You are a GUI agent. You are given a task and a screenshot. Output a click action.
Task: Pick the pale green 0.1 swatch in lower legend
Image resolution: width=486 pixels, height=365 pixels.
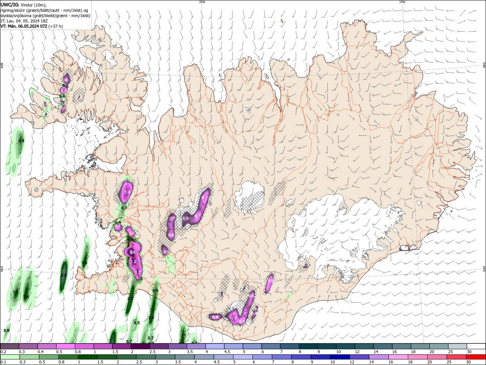[x=10, y=357]
